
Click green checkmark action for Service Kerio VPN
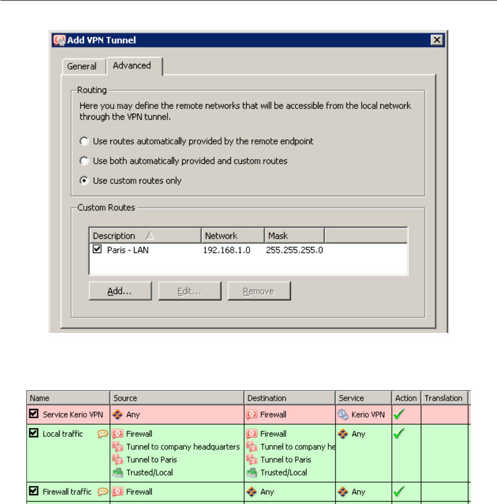point(399,414)
